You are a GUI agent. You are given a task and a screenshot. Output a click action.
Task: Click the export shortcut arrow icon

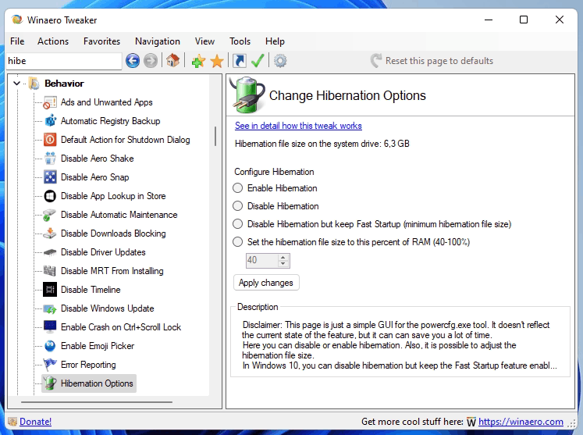click(240, 61)
